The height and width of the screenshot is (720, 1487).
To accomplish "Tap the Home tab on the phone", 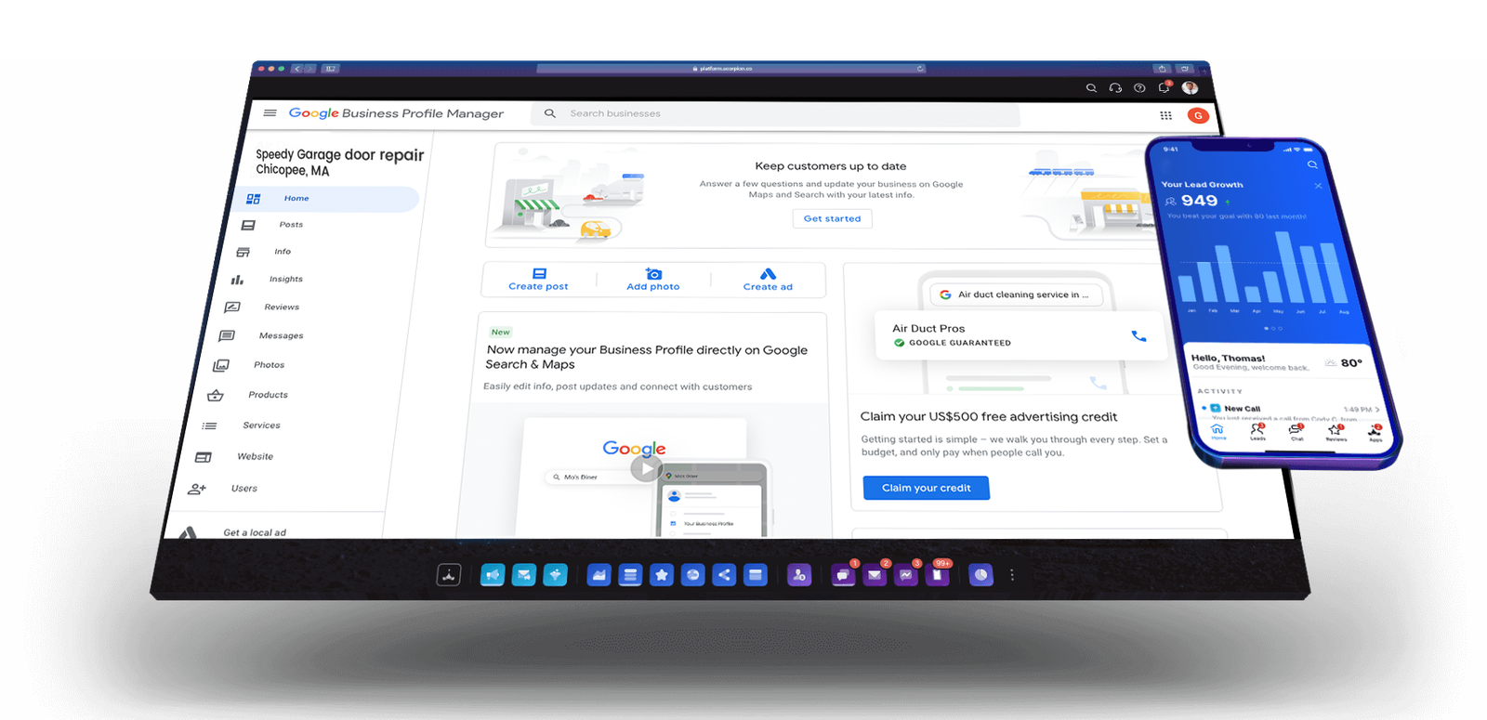I will (1217, 431).
